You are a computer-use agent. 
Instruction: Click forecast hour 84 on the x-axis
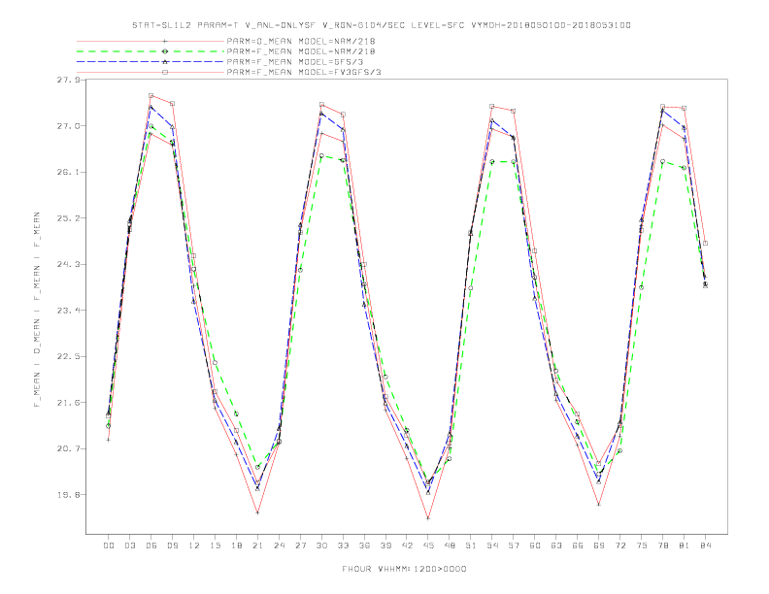[x=706, y=545]
